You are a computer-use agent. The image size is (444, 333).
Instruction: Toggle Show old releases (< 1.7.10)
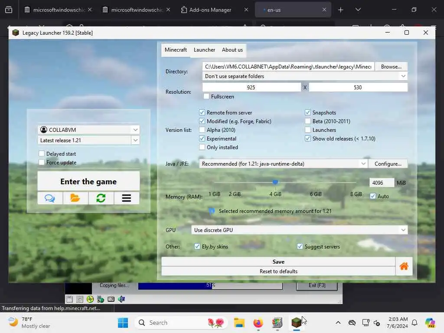click(x=308, y=138)
